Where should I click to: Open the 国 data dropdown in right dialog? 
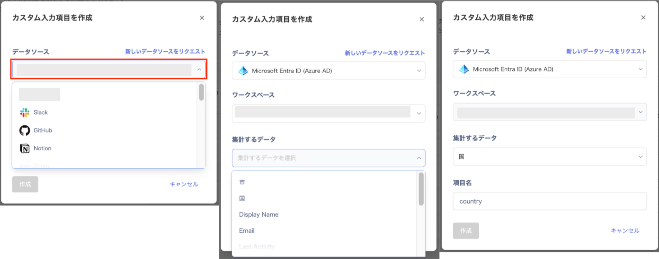click(x=640, y=156)
